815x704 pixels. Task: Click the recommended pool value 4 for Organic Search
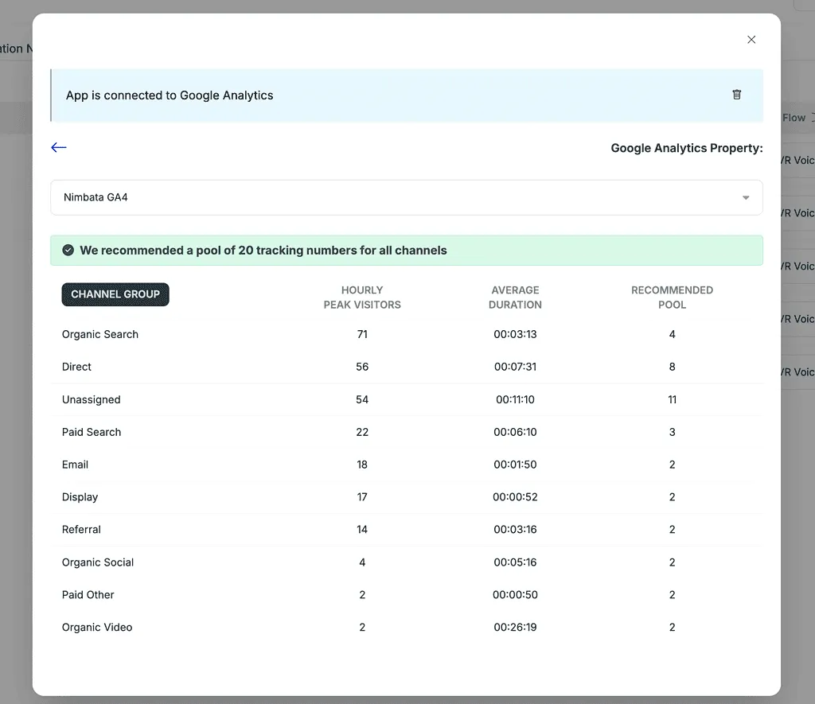(672, 334)
